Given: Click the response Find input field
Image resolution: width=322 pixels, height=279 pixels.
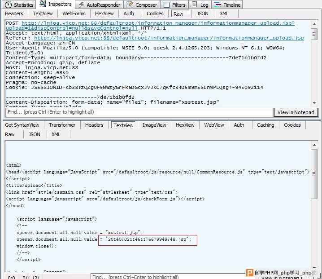Looking at the screenshot, I should pyautogui.click(x=168, y=277).
